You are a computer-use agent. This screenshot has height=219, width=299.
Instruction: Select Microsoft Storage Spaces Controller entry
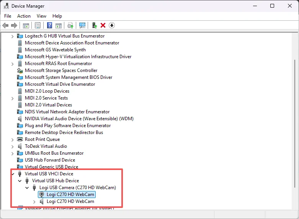coord(61,70)
